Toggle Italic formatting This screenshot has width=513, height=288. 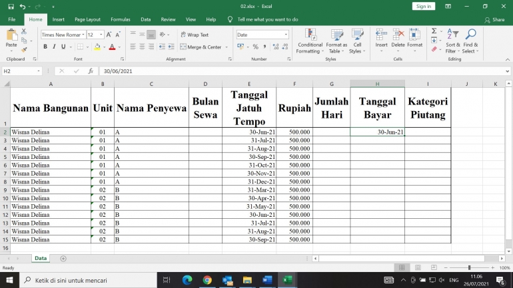point(54,47)
